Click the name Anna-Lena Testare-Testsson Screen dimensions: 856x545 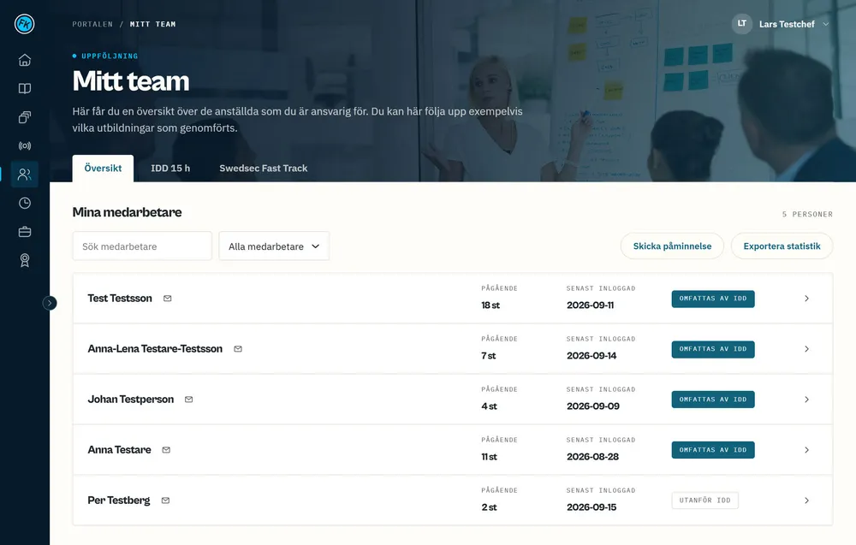pos(155,349)
